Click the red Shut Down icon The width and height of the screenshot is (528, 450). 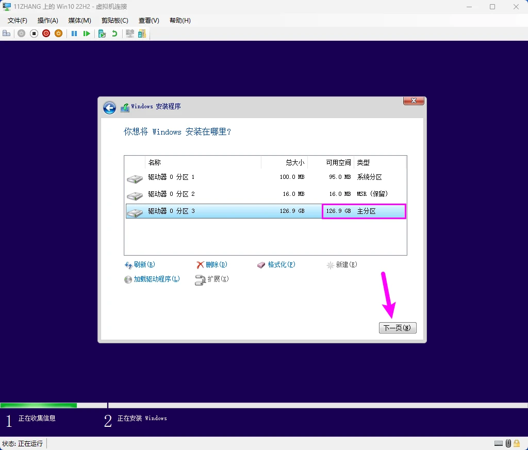coord(46,34)
